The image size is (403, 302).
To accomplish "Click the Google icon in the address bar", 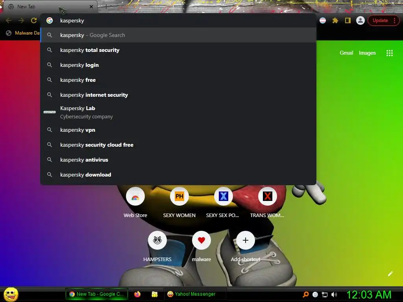I will click(x=50, y=20).
